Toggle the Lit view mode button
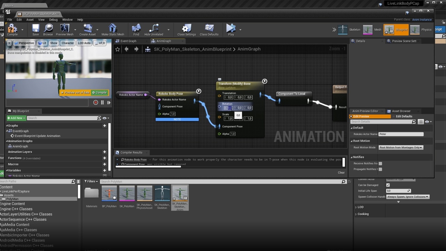446x251 pixels. point(42,43)
